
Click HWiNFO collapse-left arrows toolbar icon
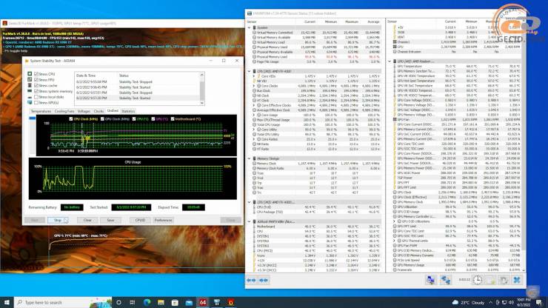[x=251, y=280]
